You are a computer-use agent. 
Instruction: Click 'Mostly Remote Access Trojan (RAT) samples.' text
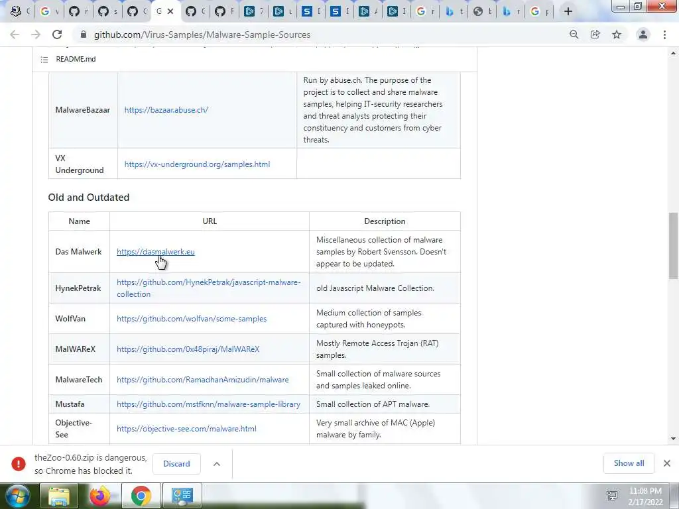pos(377,349)
